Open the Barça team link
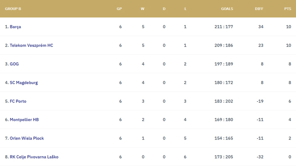 (x=15, y=27)
